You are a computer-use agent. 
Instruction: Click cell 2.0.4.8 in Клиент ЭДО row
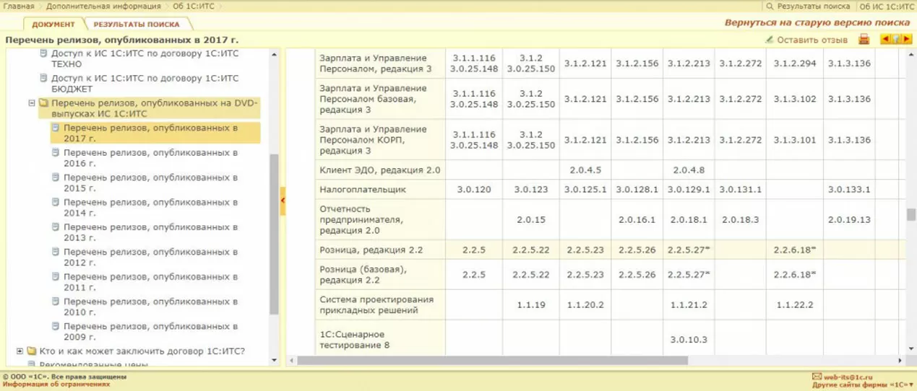(689, 170)
